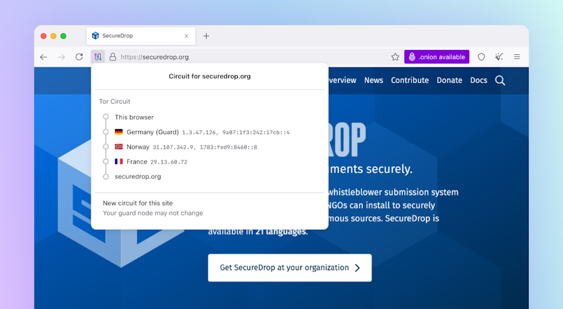
Task: Switch to the .onion available site
Action: click(437, 57)
